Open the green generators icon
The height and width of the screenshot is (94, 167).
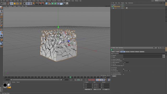(52, 3)
